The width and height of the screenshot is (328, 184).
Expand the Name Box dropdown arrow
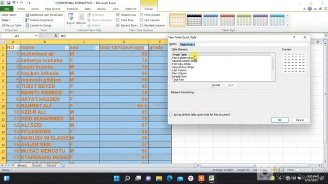36,36
